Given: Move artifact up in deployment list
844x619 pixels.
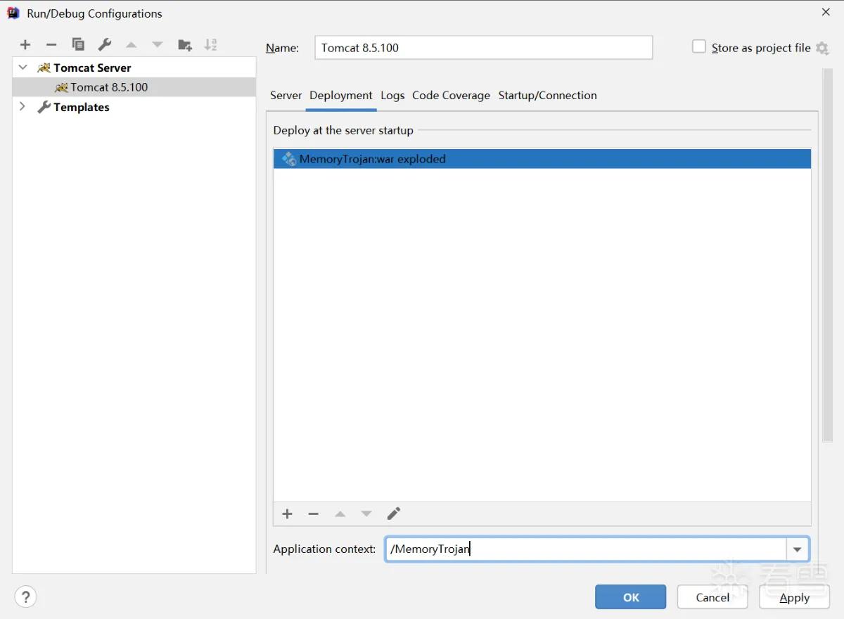Looking at the screenshot, I should 340,514.
